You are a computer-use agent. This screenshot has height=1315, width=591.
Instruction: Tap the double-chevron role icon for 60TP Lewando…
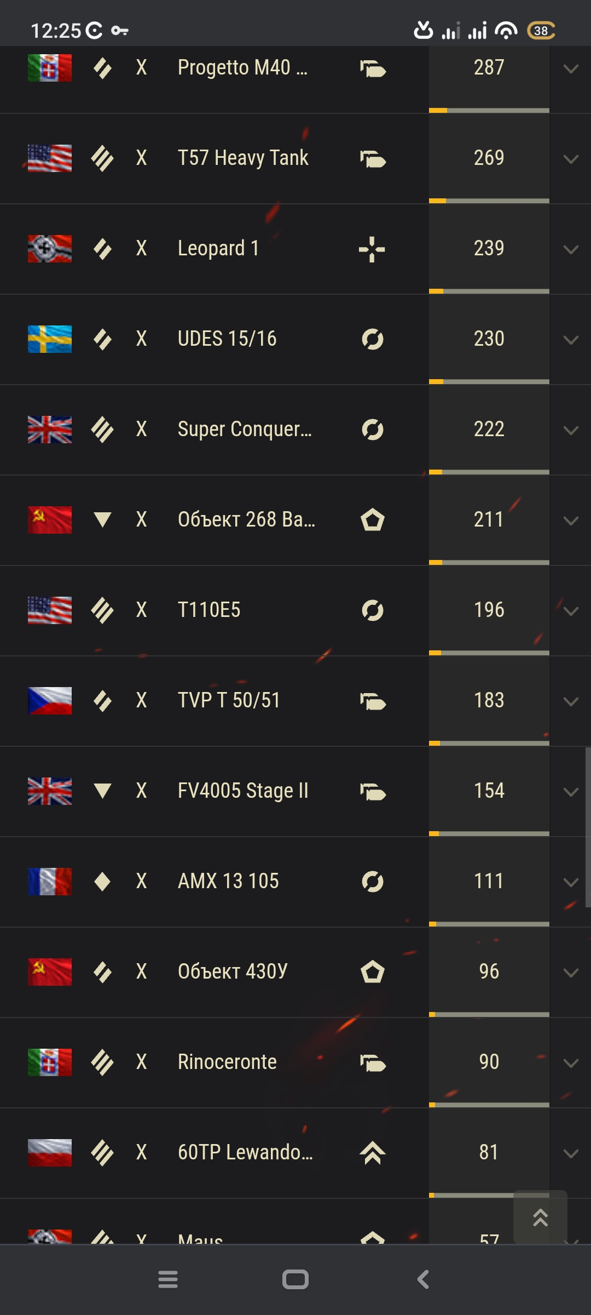(372, 1153)
